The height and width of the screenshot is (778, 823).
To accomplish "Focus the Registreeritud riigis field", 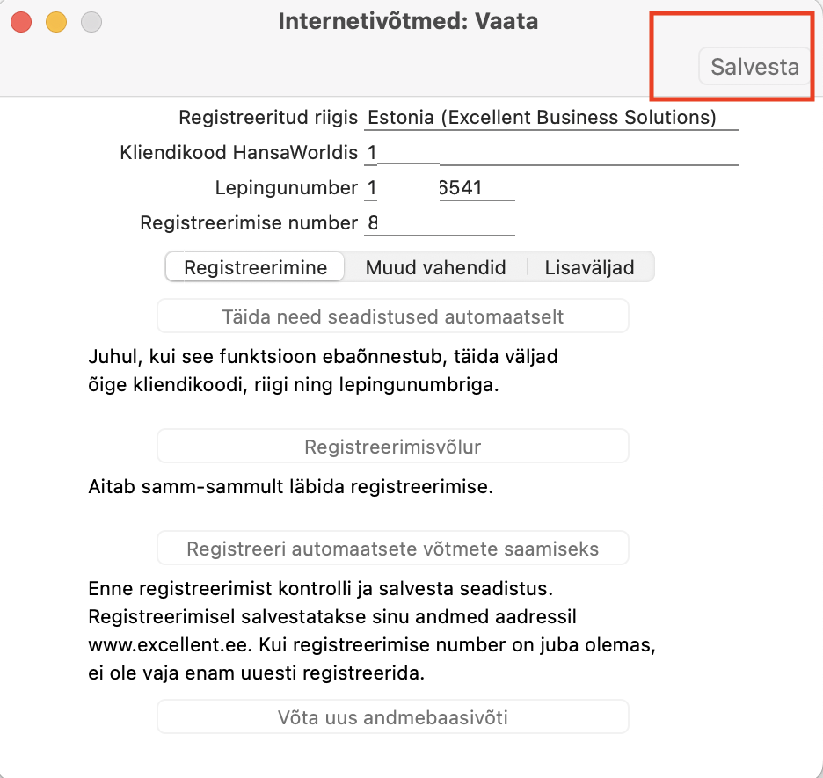I will [x=551, y=118].
